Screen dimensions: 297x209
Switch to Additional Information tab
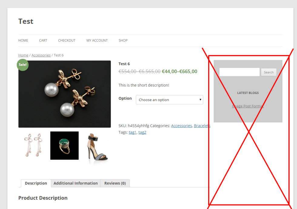click(x=75, y=183)
